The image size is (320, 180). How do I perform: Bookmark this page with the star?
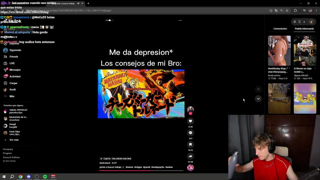coord(287,10)
